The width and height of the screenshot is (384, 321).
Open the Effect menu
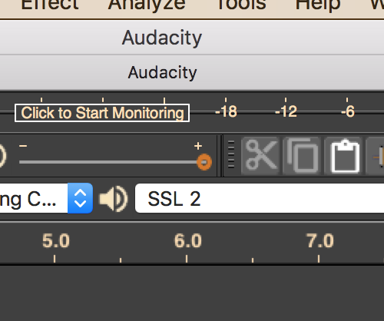pyautogui.click(x=50, y=5)
